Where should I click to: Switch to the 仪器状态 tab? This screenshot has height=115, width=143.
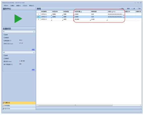19,103
